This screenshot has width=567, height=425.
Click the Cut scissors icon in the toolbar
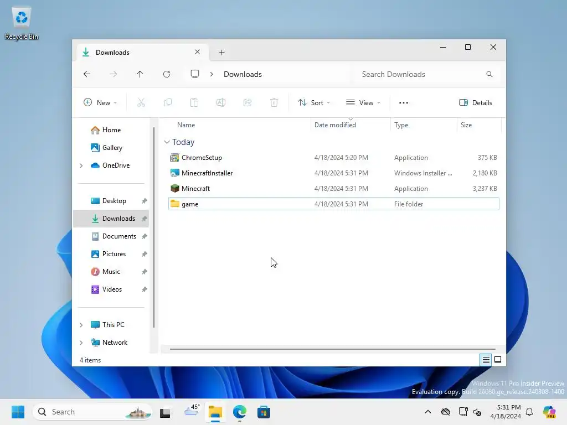(x=141, y=102)
